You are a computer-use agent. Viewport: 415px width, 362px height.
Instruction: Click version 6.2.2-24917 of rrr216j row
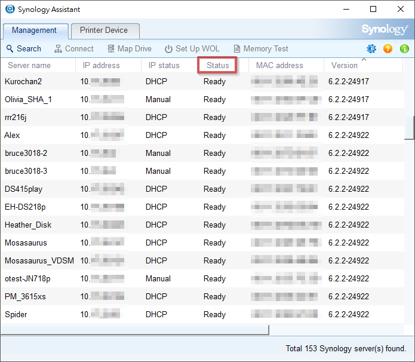349,117
